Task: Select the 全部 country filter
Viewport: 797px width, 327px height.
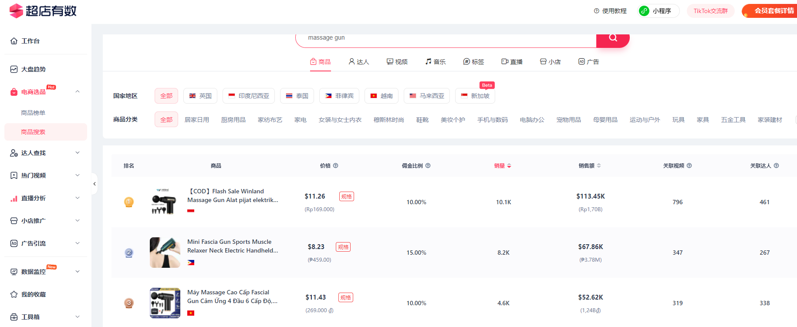Action: click(166, 96)
